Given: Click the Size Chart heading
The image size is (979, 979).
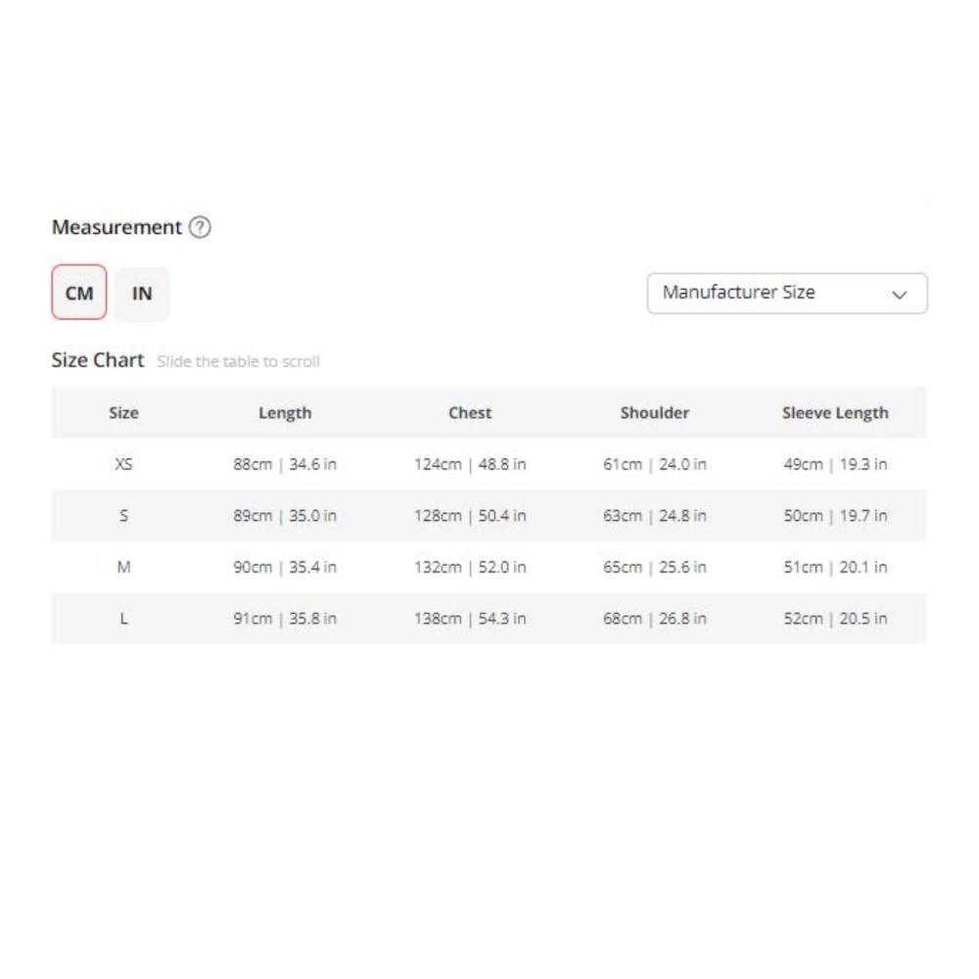Looking at the screenshot, I should (97, 359).
